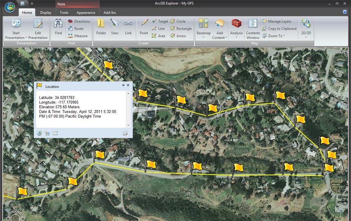Viewport: 351px width, 221px height.
Task: Click the email icon in the Location popup
Action: tap(55, 133)
